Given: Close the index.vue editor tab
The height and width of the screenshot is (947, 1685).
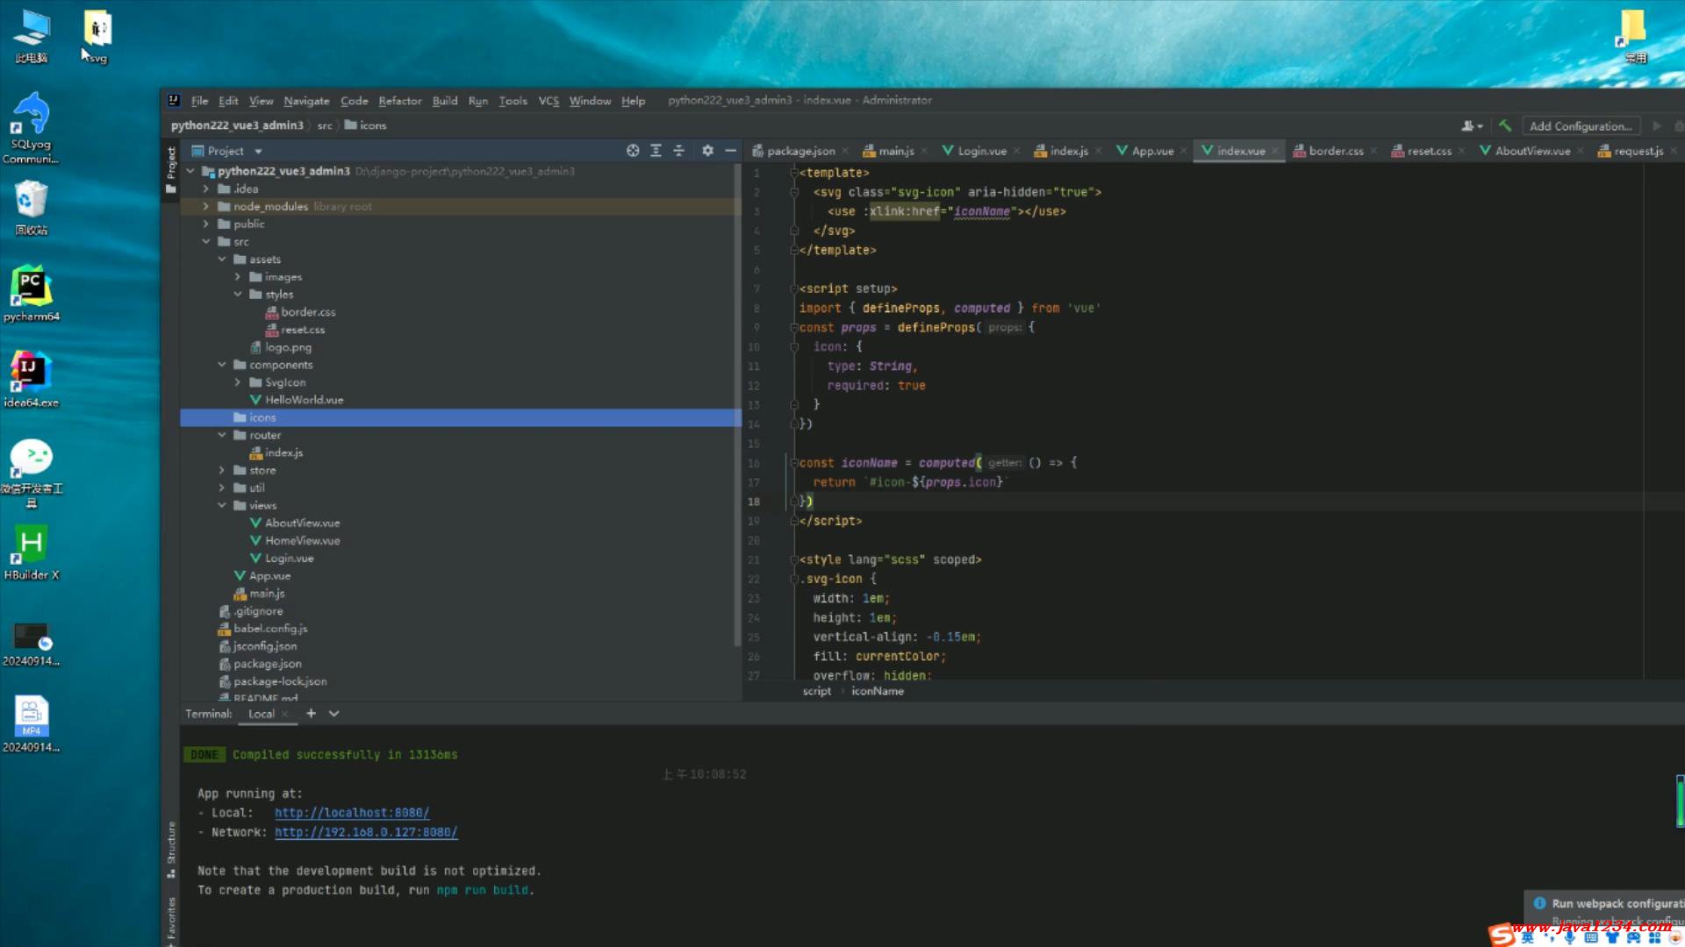Looking at the screenshot, I should tap(1274, 151).
